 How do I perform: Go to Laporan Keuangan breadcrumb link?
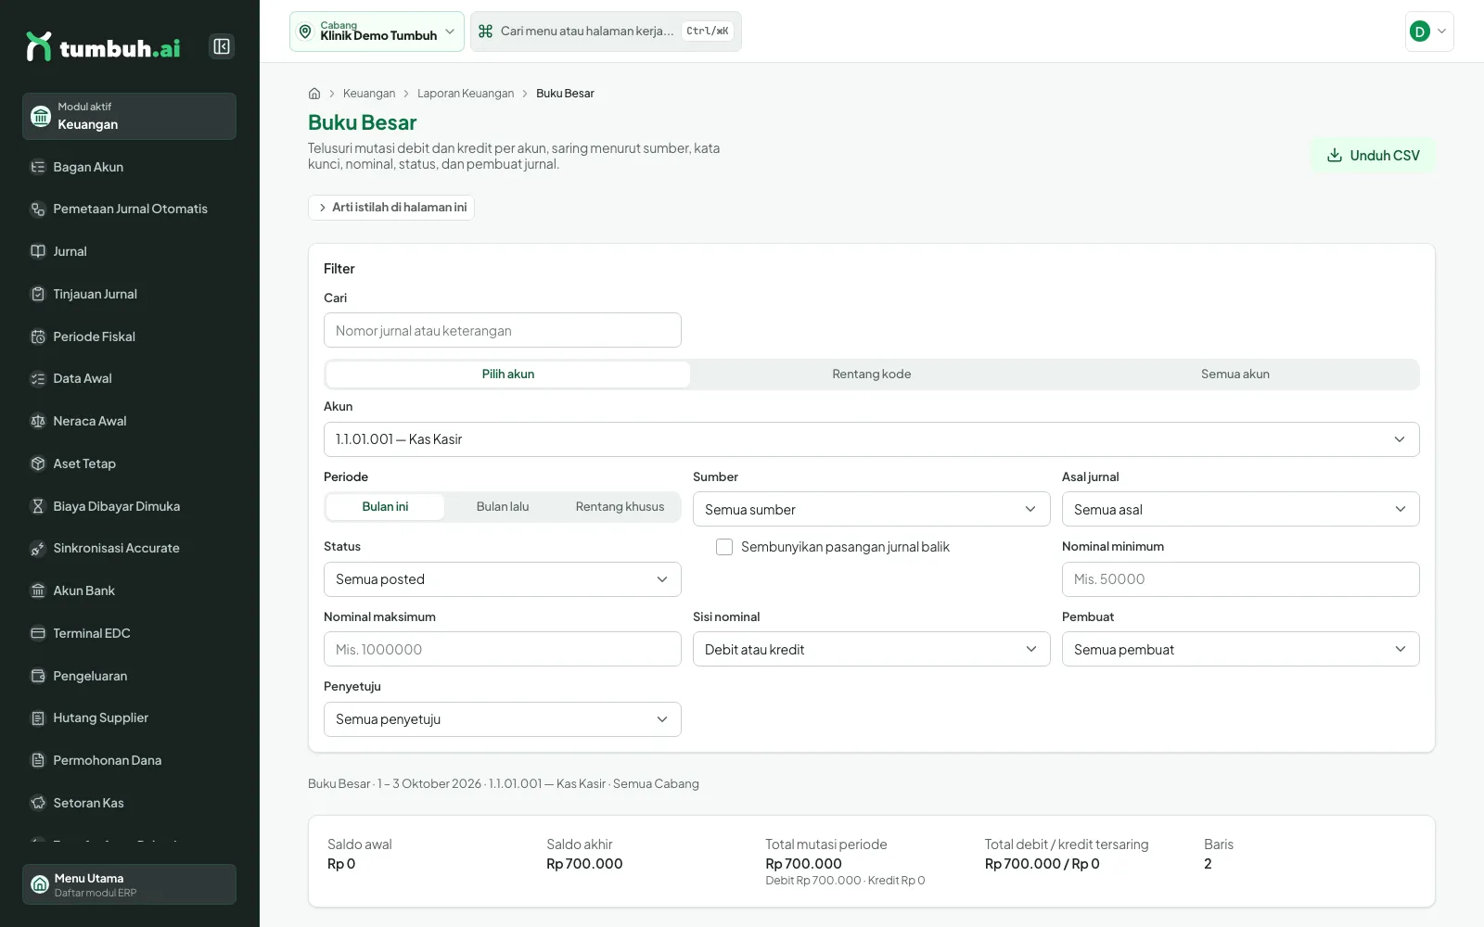click(466, 94)
